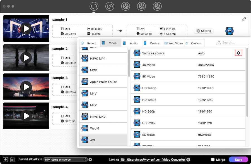Choose the SD 640p preset
The image size is (251, 164).
pos(188,135)
